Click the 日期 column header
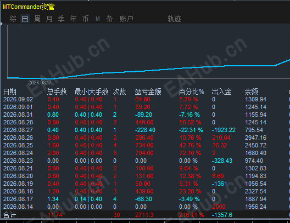Viewport: 290px width, 223px height. 10,92
